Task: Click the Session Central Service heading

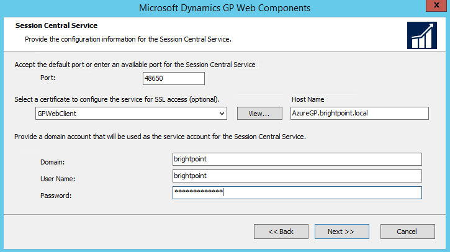Action: [x=56, y=26]
